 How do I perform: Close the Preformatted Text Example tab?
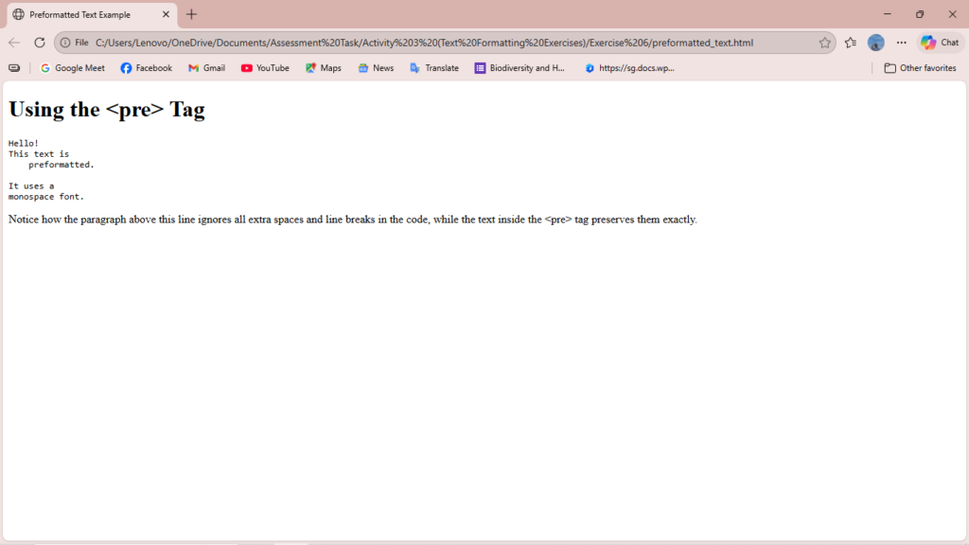pos(167,14)
